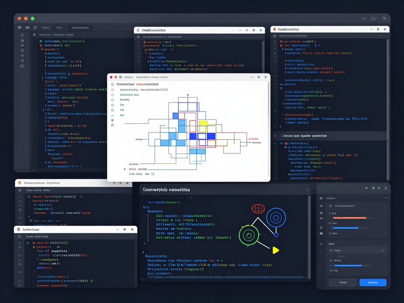Screen dimensions: 404x303
Task: Open the notifications bell icon in the right panel header
Action: (367, 188)
